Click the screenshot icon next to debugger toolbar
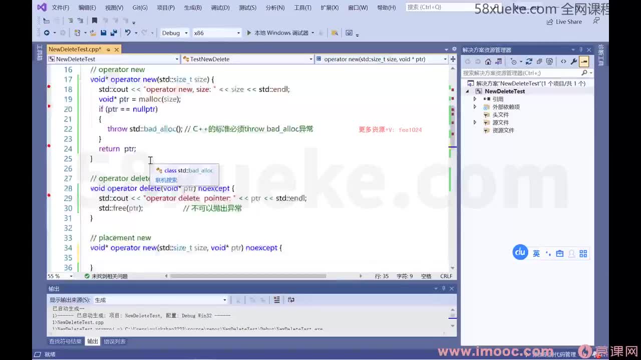 click(x=349, y=33)
